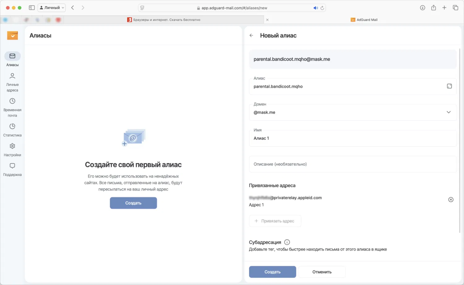Click Создать button in alias form
The image size is (464, 285).
coord(272,272)
